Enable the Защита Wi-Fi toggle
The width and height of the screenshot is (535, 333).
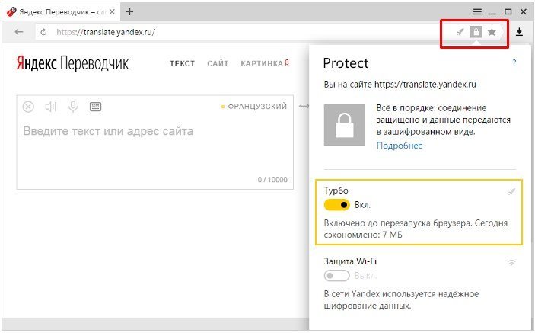coord(337,276)
